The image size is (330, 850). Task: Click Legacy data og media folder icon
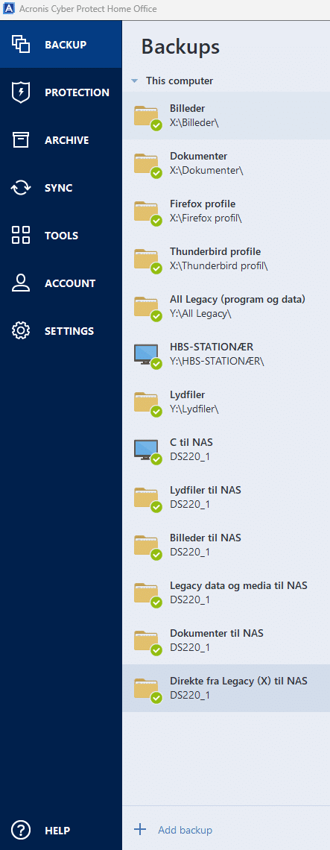coord(147,594)
